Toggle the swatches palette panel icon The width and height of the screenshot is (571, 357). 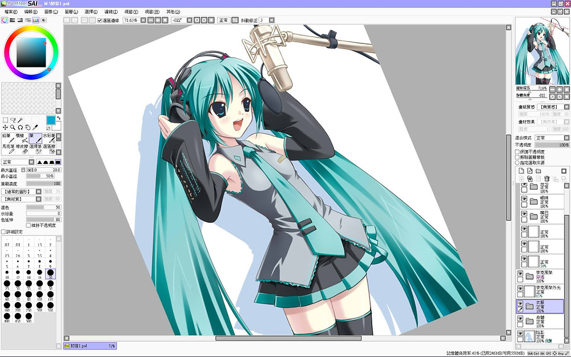click(35, 21)
